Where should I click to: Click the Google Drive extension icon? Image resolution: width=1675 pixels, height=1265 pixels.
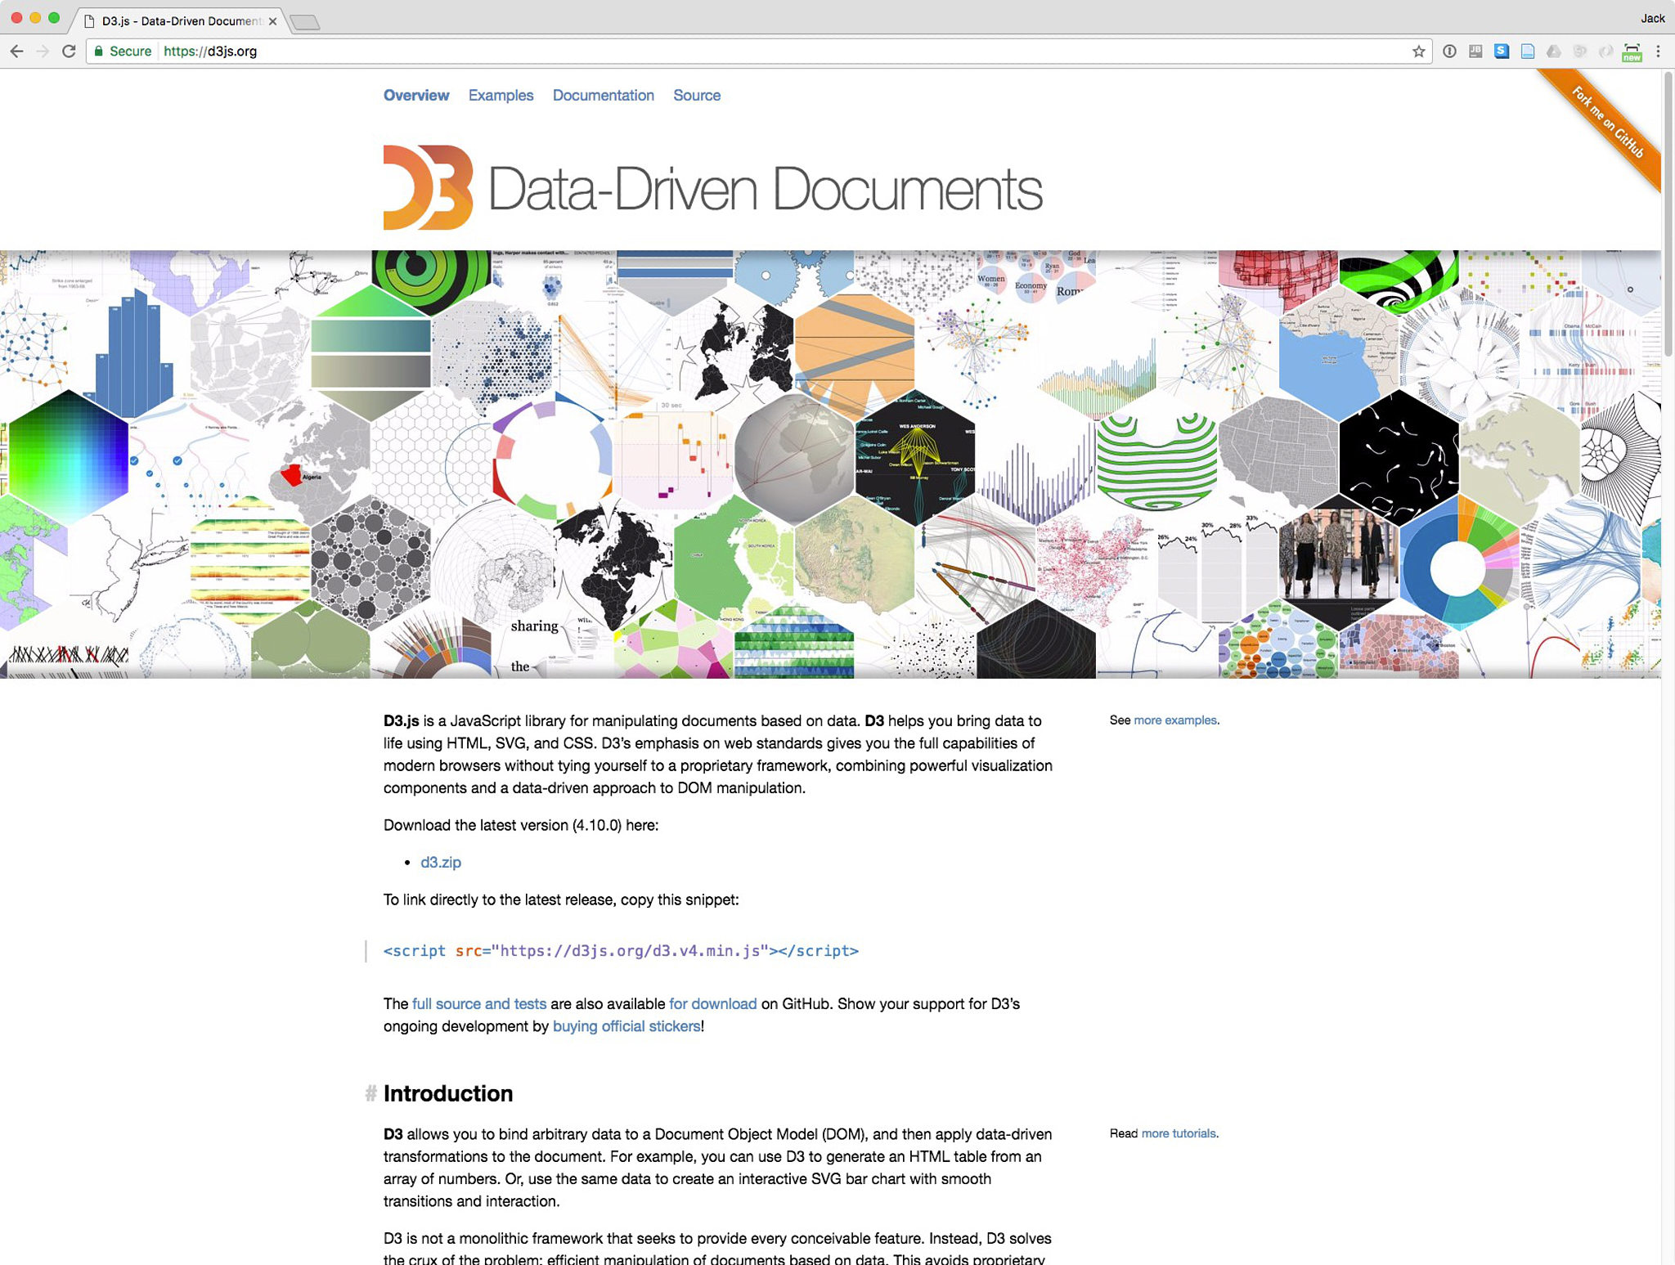tap(1554, 52)
